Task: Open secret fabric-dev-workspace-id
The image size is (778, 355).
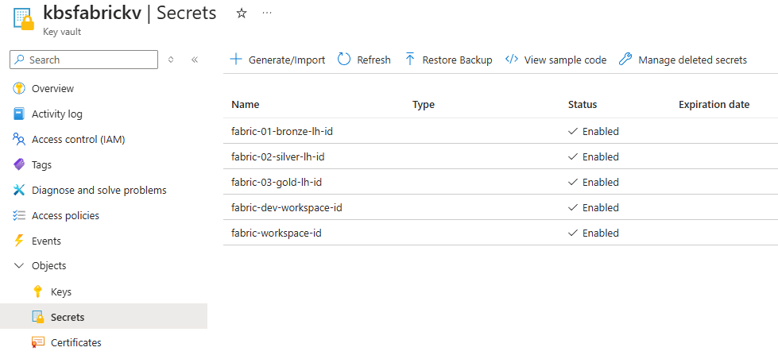Action: [287, 207]
